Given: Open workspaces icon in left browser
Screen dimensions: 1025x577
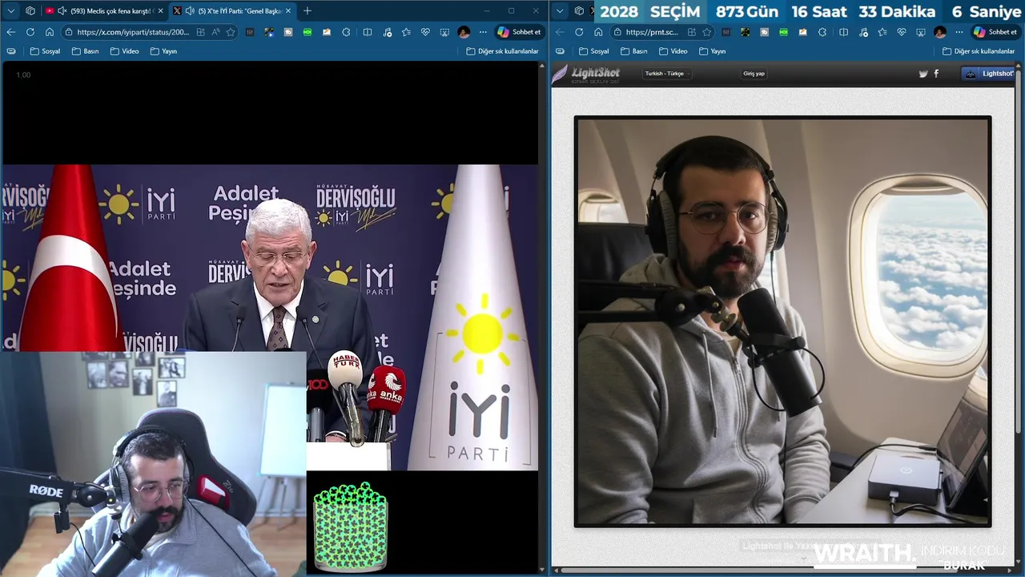Looking at the screenshot, I should point(30,11).
